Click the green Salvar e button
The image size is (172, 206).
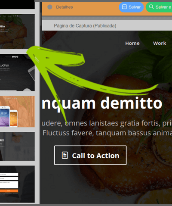tap(159, 7)
